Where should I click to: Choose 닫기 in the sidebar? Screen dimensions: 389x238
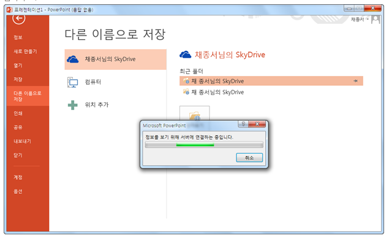[18, 155]
